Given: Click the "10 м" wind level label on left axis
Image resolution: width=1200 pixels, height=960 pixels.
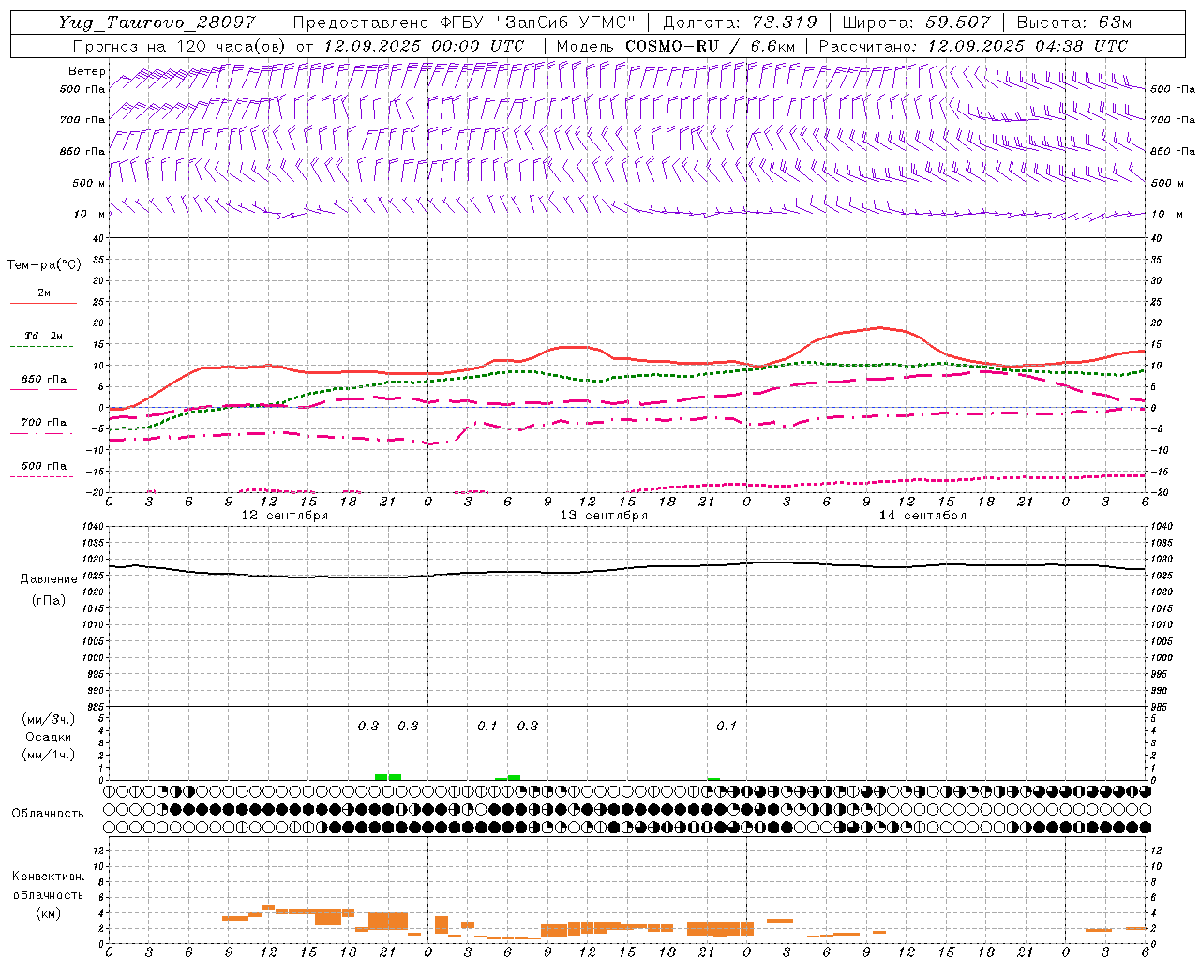Looking at the screenshot, I should (89, 214).
